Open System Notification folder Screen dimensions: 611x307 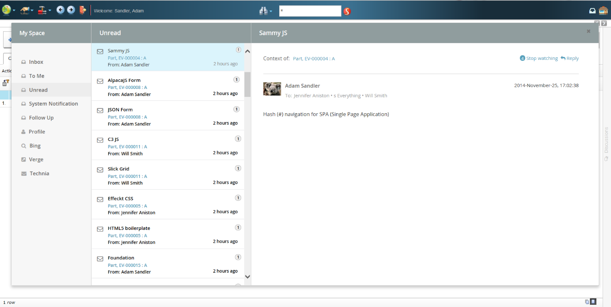53,104
